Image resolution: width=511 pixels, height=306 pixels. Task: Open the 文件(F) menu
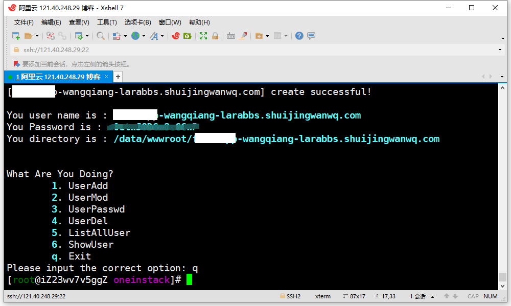click(24, 22)
